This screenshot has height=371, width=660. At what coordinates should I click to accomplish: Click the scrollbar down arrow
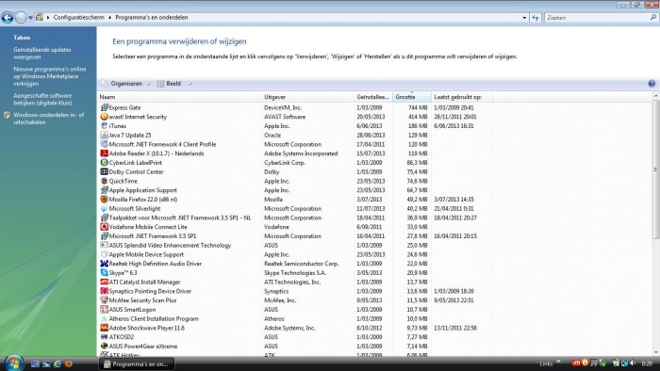[655, 352]
